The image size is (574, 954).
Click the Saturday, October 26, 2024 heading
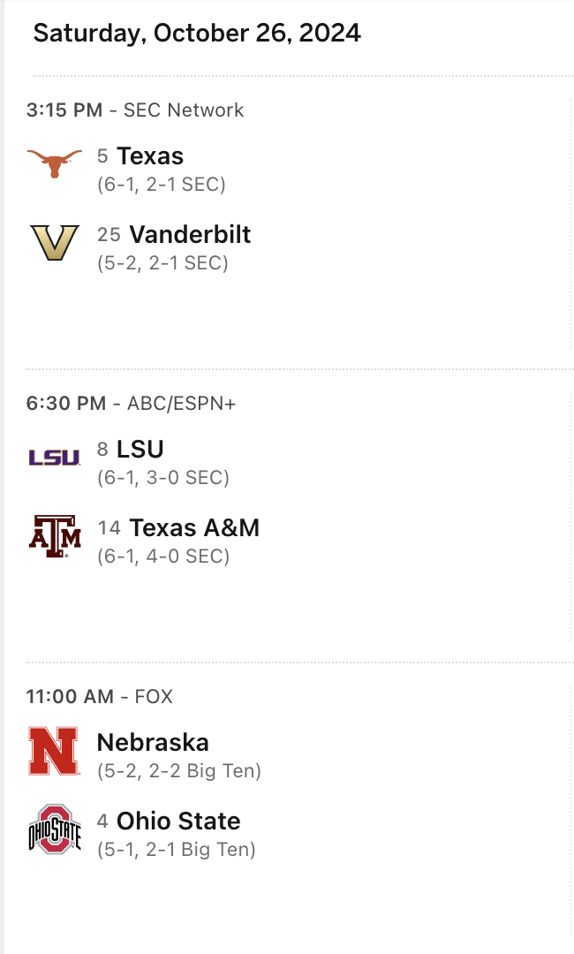(197, 34)
